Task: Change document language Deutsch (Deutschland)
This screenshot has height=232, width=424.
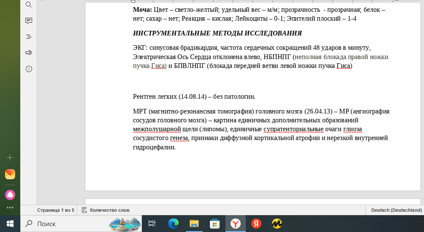Action: (397, 210)
